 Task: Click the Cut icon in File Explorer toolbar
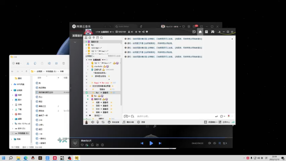tap(28, 63)
